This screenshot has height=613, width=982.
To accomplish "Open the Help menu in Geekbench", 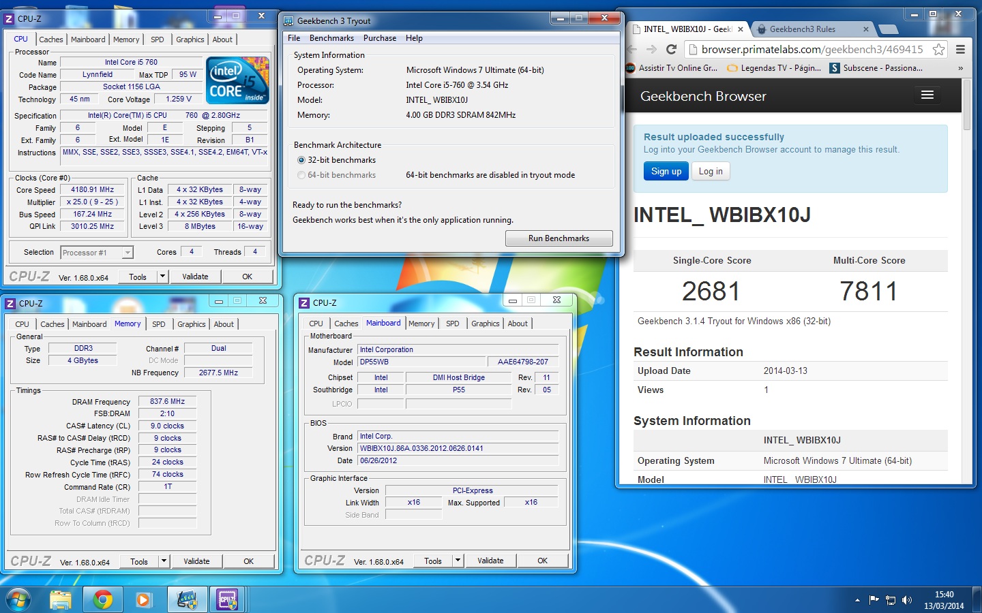I will pyautogui.click(x=414, y=38).
